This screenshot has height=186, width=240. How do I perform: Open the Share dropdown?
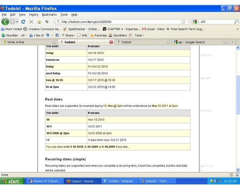coord(68,36)
